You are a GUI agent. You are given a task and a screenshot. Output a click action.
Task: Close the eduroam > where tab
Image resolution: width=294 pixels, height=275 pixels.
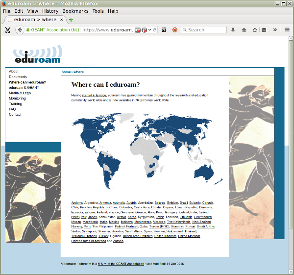coord(61,20)
